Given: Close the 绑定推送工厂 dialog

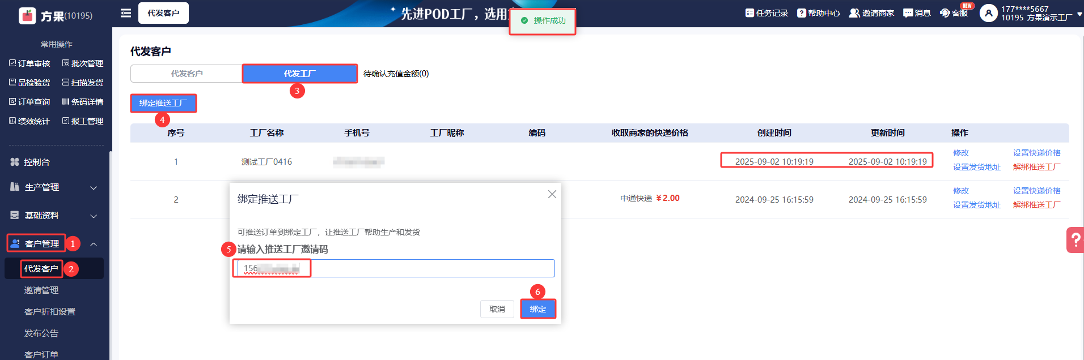Looking at the screenshot, I should (552, 194).
